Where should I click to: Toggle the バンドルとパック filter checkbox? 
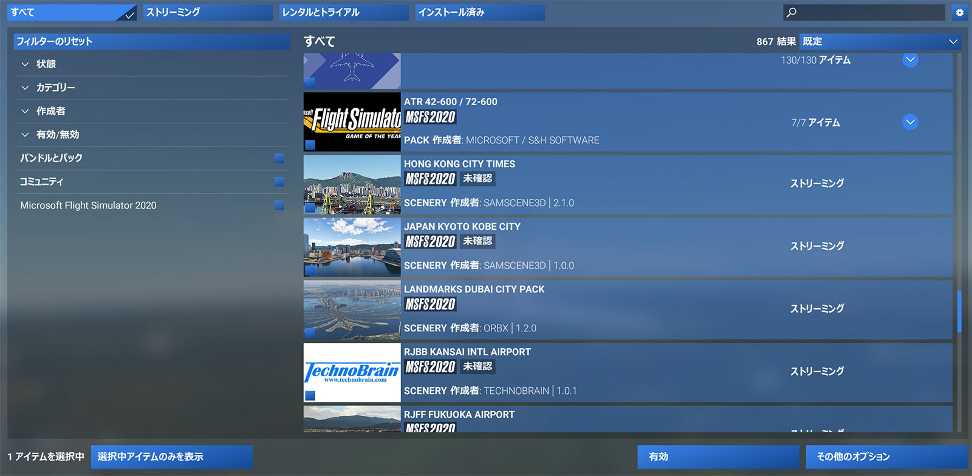(x=279, y=158)
